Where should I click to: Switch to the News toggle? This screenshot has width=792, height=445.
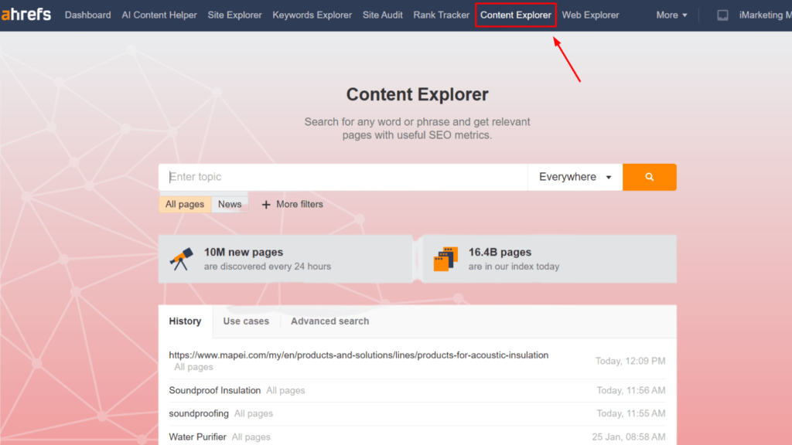tap(230, 204)
